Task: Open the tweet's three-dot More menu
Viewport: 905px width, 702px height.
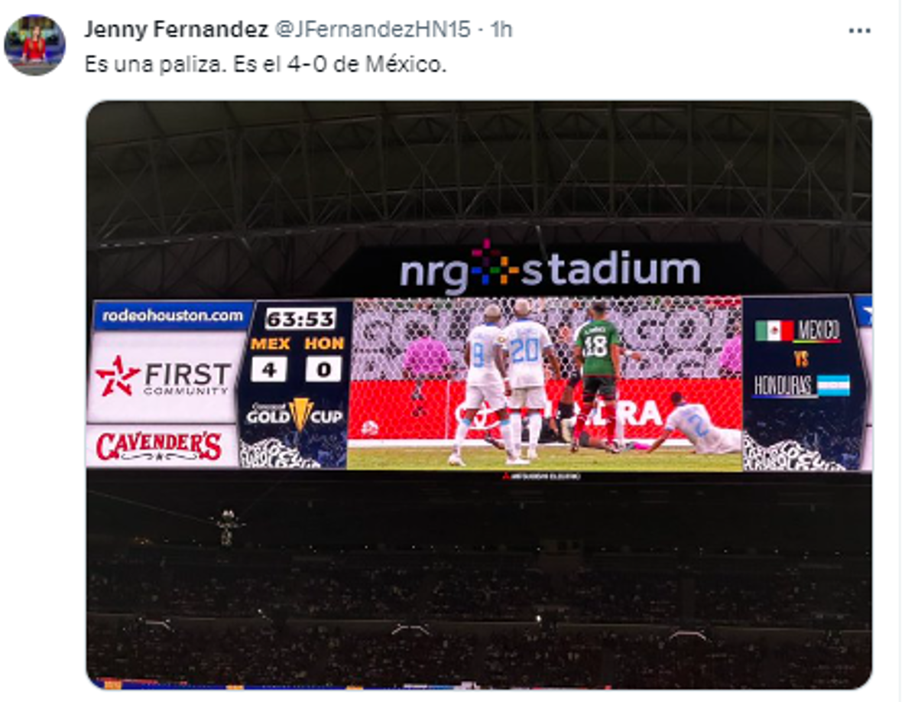Action: click(860, 31)
